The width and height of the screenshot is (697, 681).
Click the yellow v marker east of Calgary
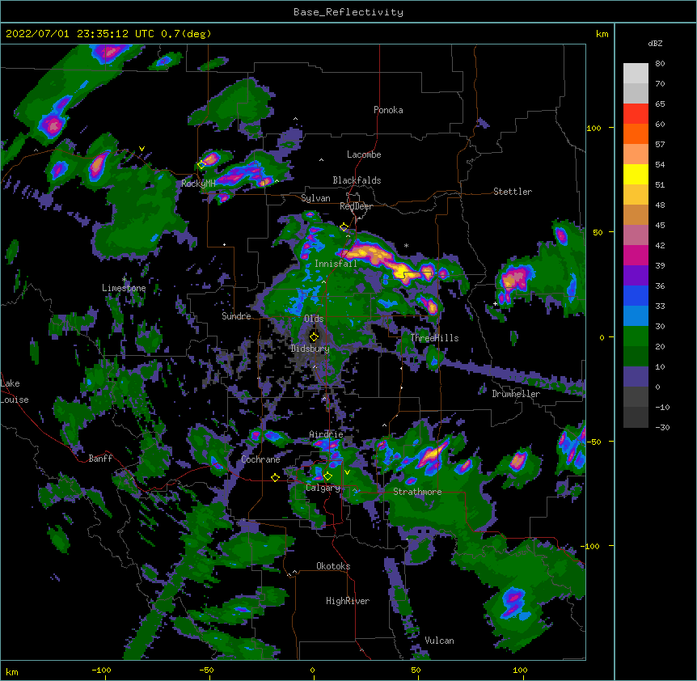coord(347,472)
